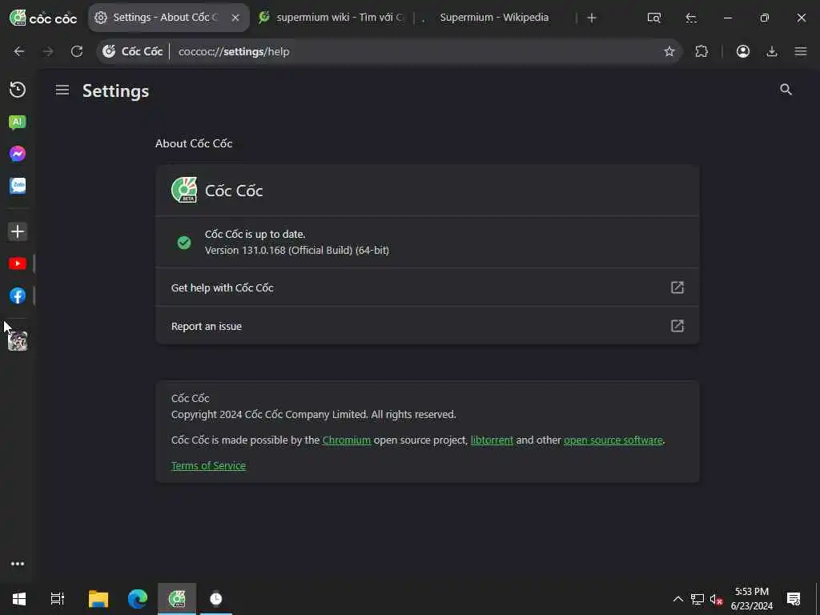Go back to previous page
Screen dimensions: 820x615
(x=19, y=51)
